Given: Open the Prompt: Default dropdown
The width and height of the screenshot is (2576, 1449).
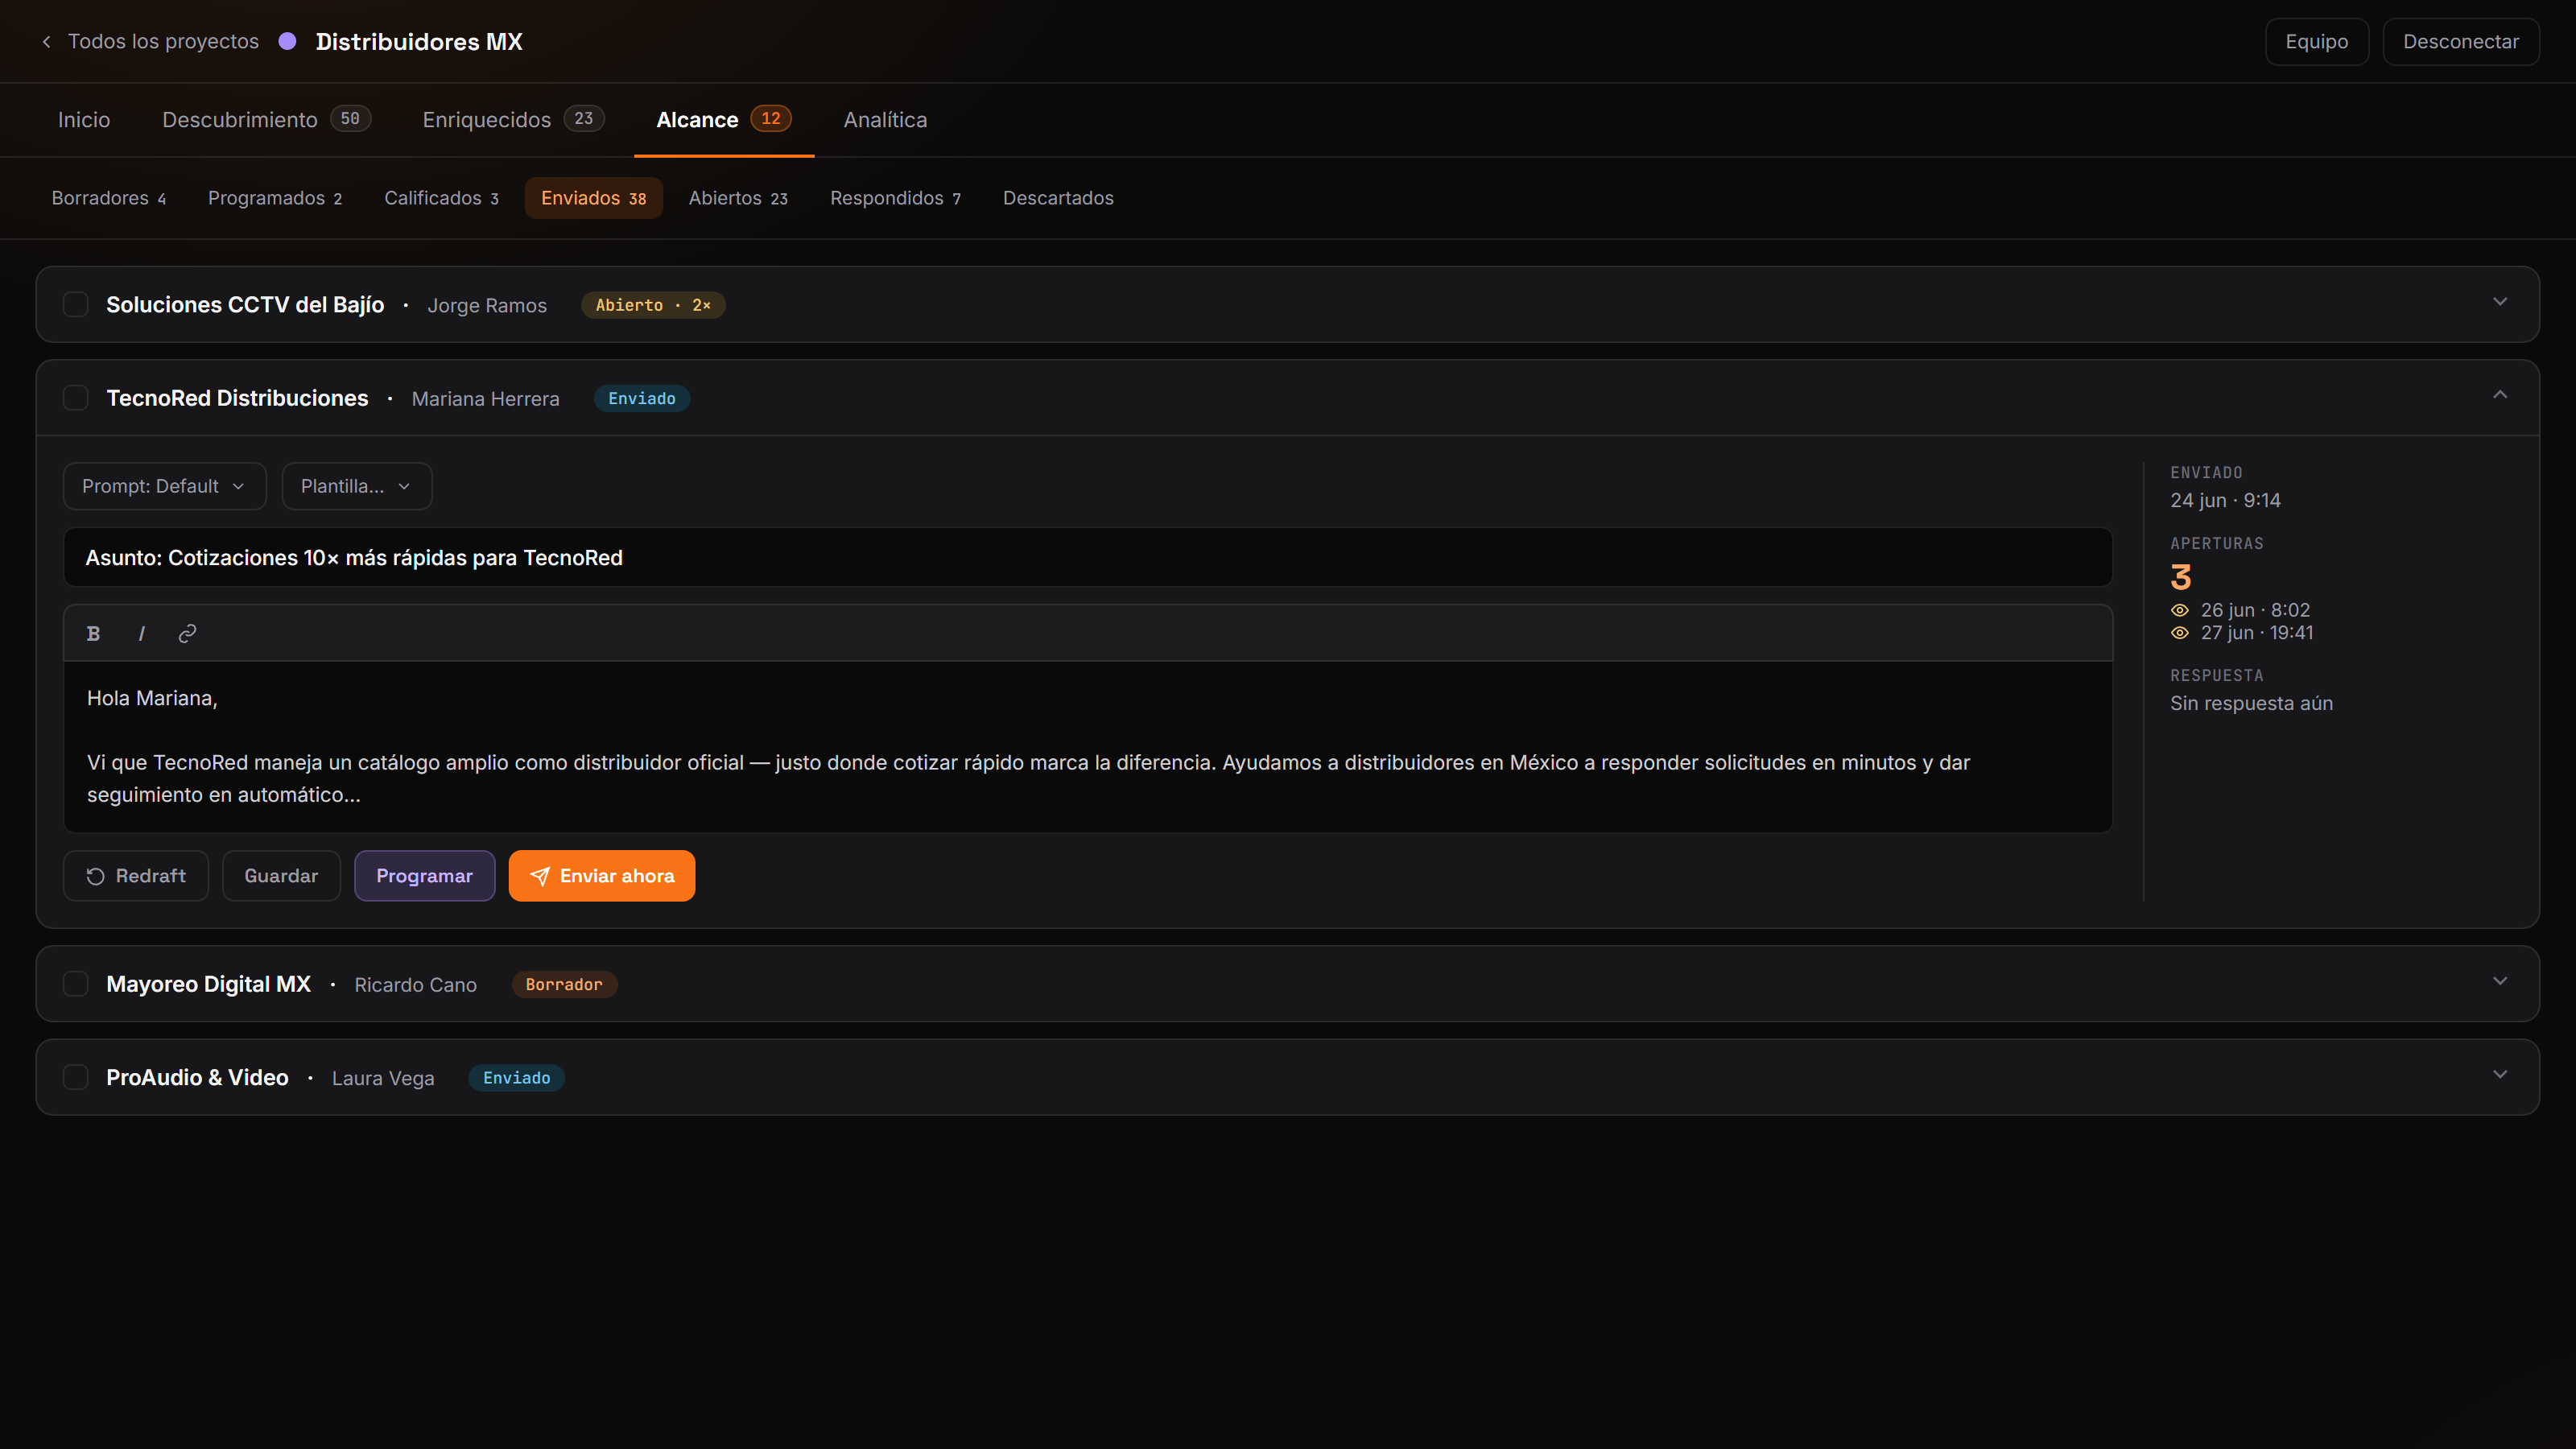Looking at the screenshot, I should (x=165, y=486).
